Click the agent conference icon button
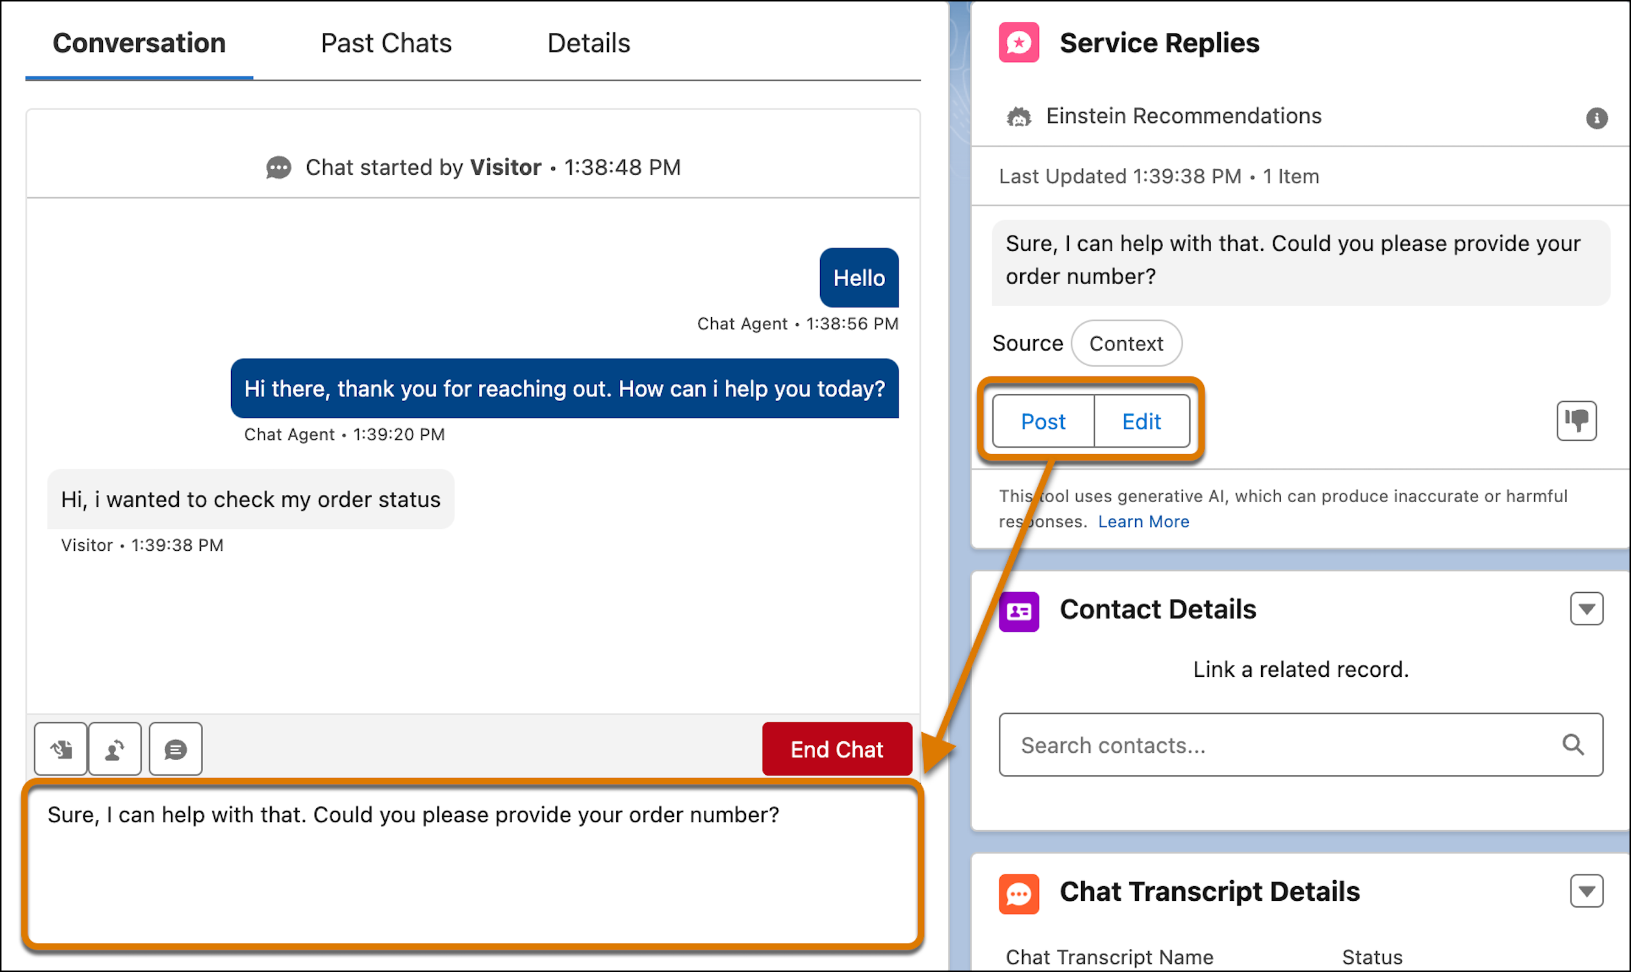Screen dimensions: 1631x972 pos(115,749)
